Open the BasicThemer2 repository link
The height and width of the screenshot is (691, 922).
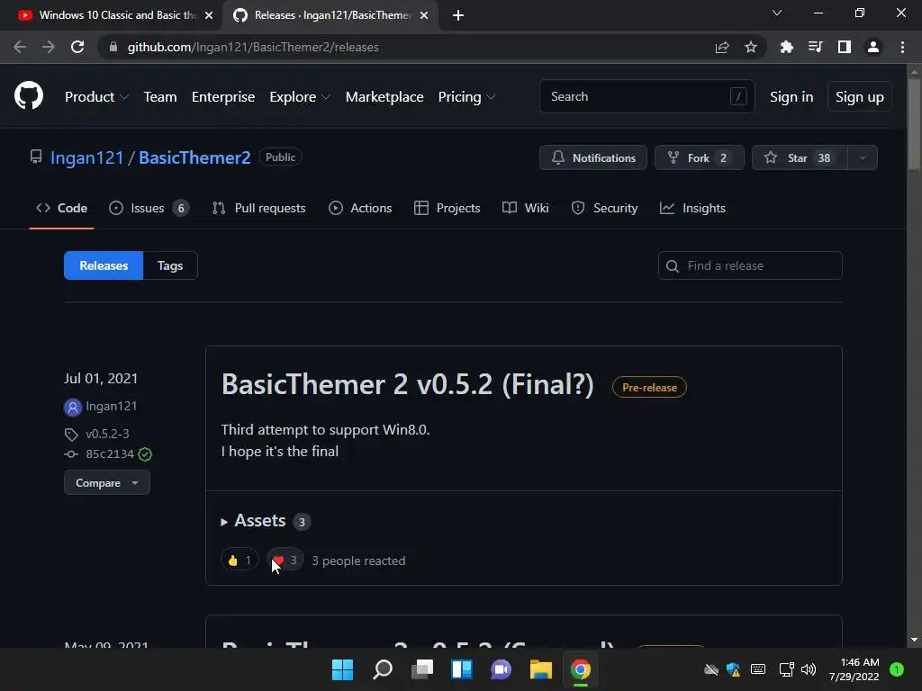pos(194,157)
